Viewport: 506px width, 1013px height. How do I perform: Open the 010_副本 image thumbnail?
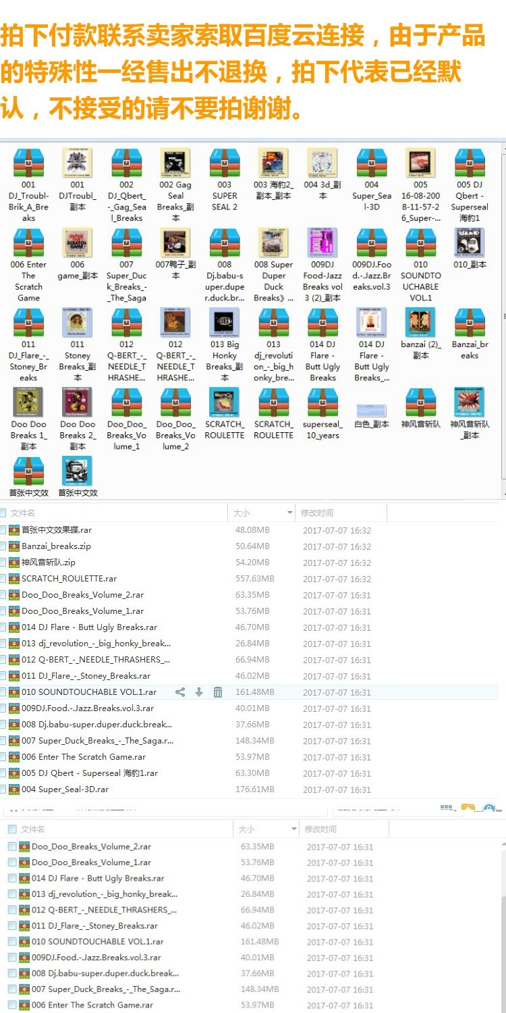click(x=470, y=243)
